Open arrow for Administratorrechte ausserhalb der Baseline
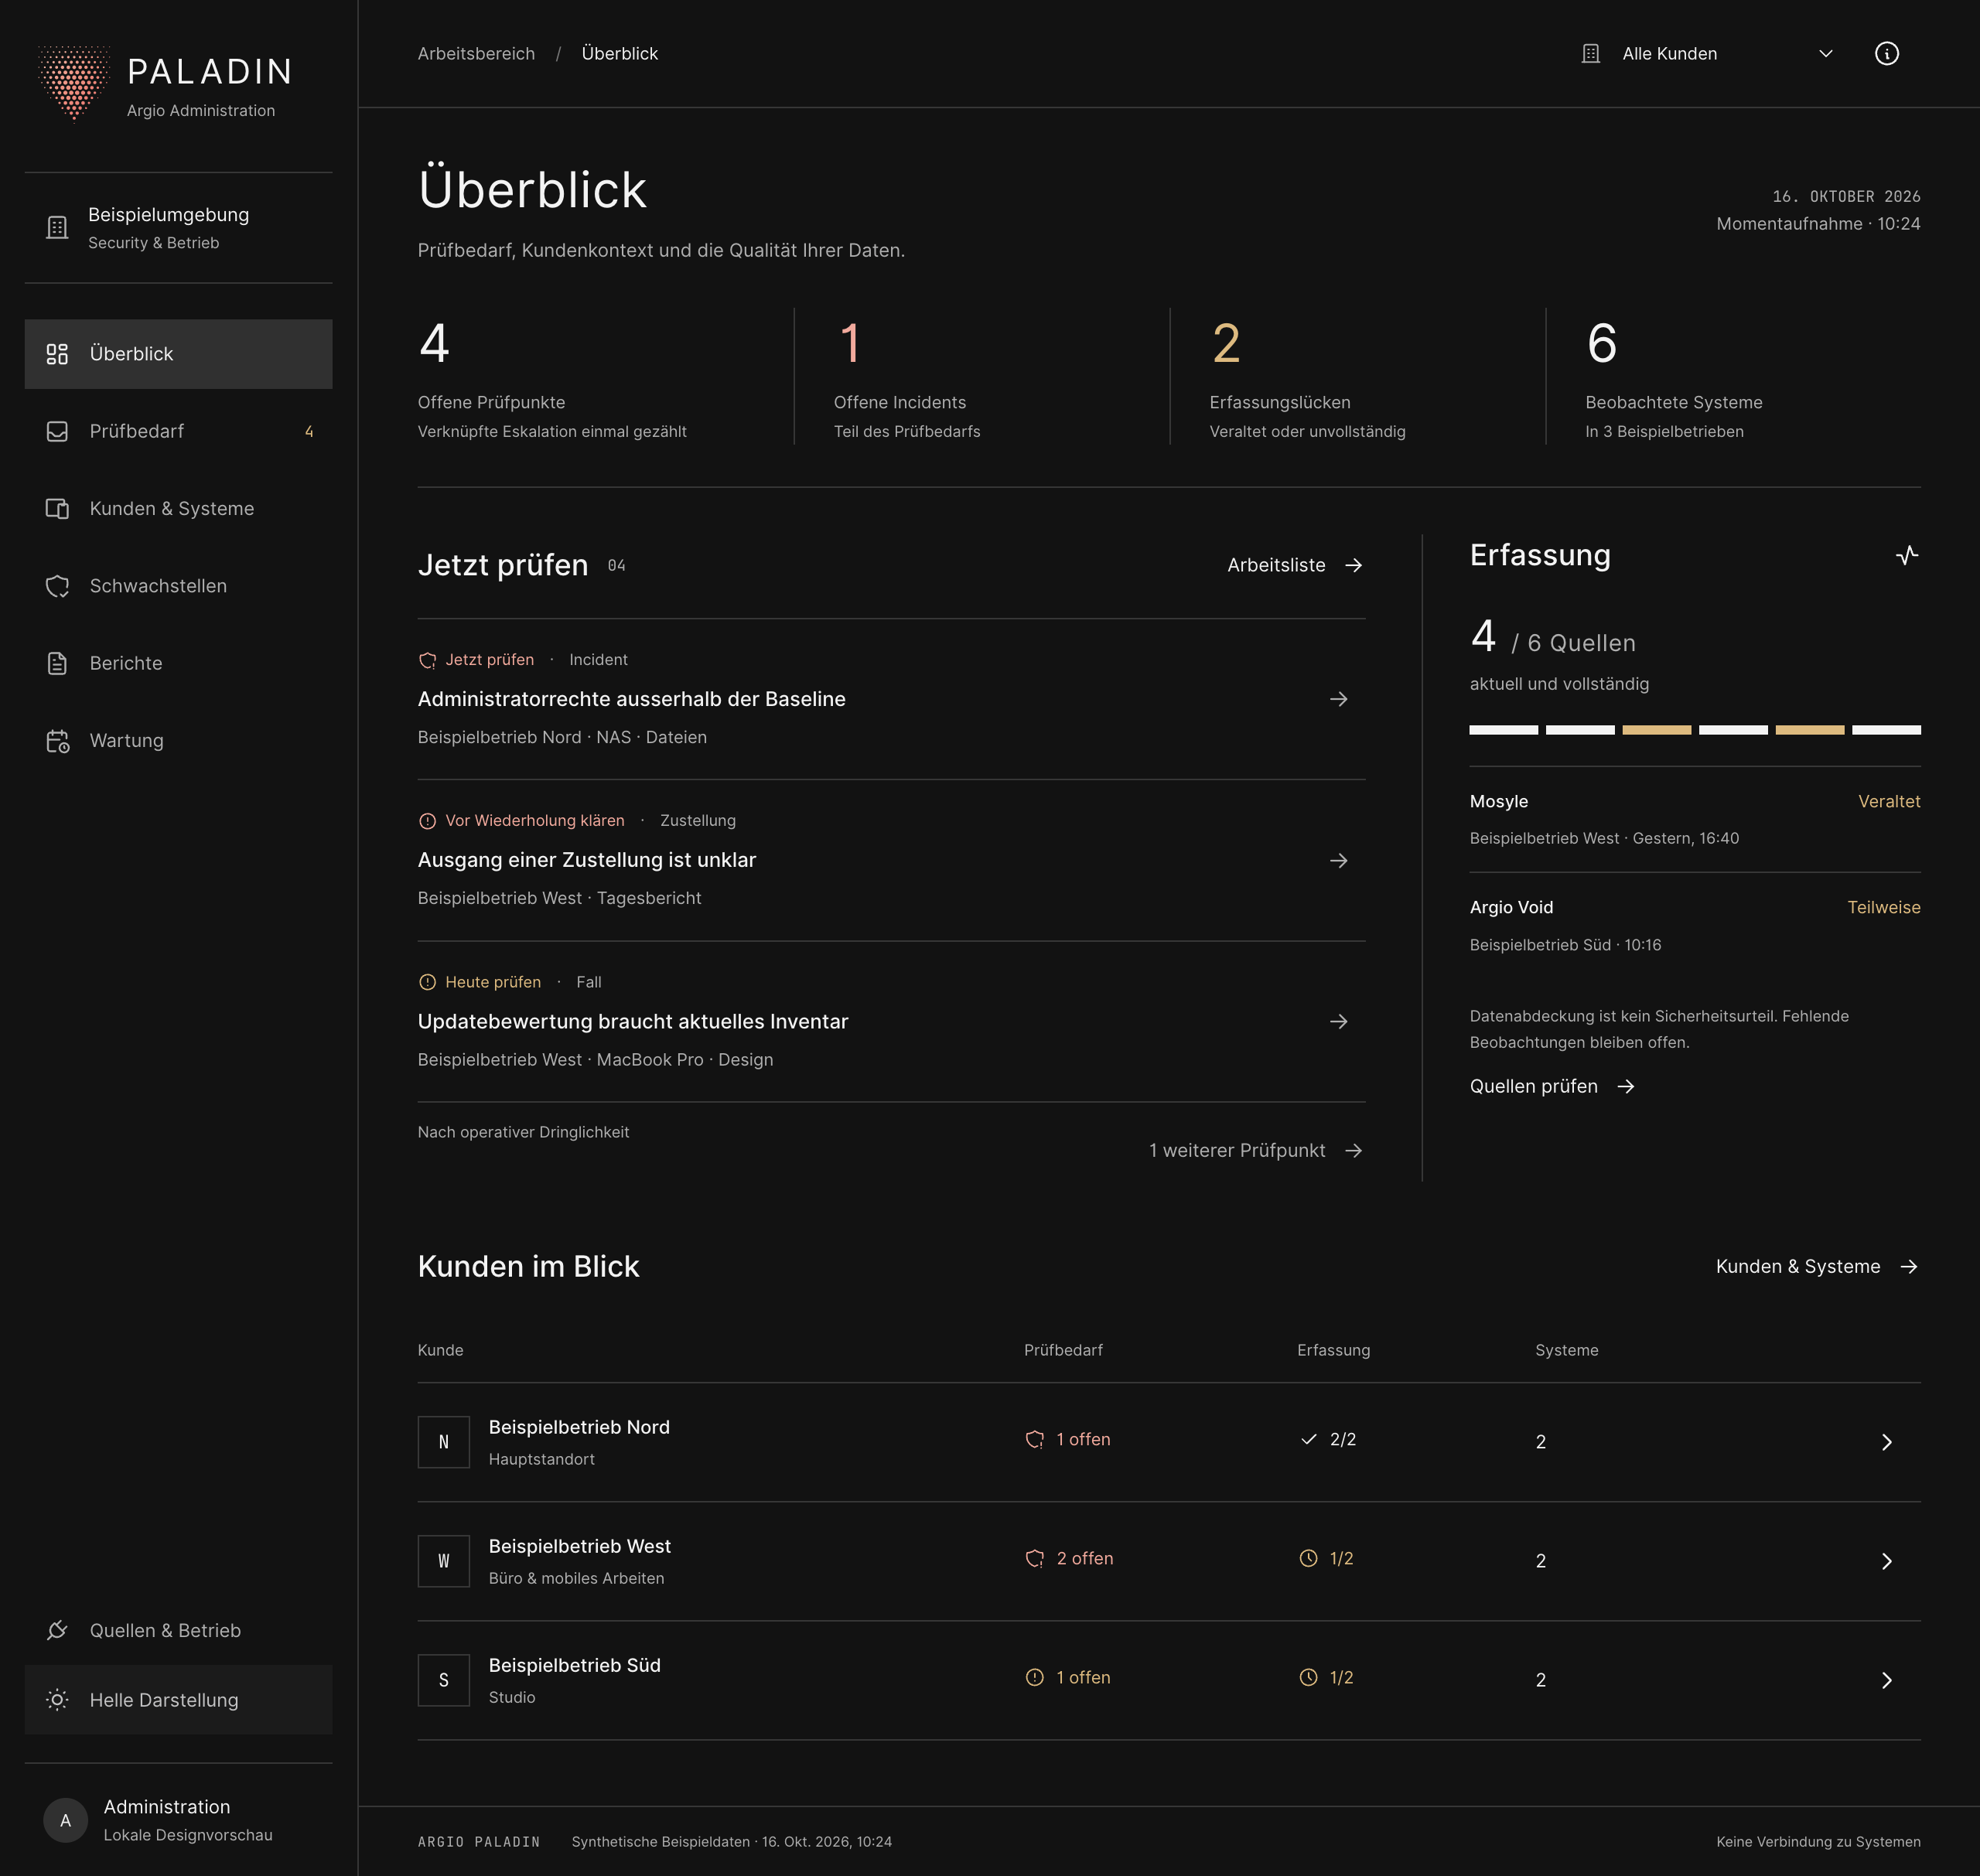The width and height of the screenshot is (1980, 1876). [x=1339, y=699]
